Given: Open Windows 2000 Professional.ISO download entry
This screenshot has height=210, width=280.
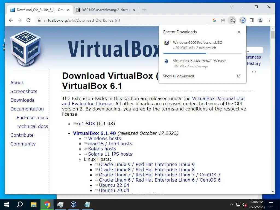Looking at the screenshot, I should click(x=203, y=45).
